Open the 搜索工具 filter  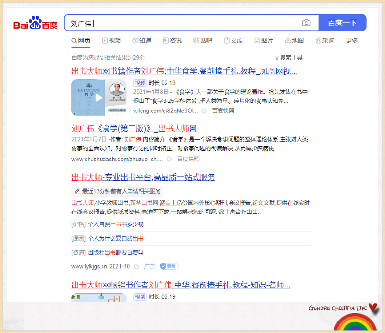tap(288, 58)
